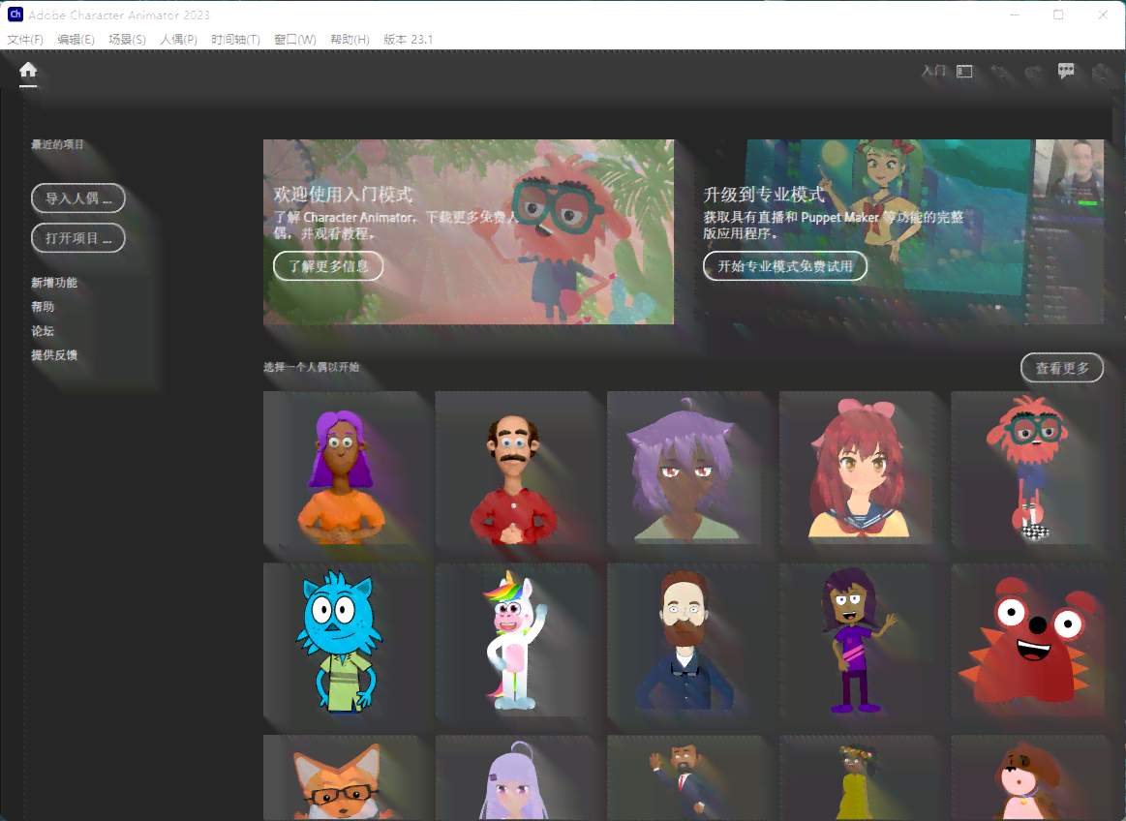Click the workspace layout icon beside 入门
The height and width of the screenshot is (821, 1126).
(x=964, y=71)
